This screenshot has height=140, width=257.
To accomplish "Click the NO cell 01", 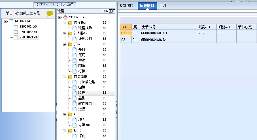I will [x=126, y=33].
